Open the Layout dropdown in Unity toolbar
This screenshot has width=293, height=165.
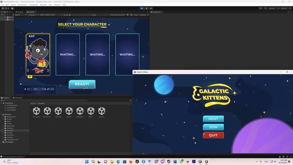pyautogui.click(x=286, y=8)
